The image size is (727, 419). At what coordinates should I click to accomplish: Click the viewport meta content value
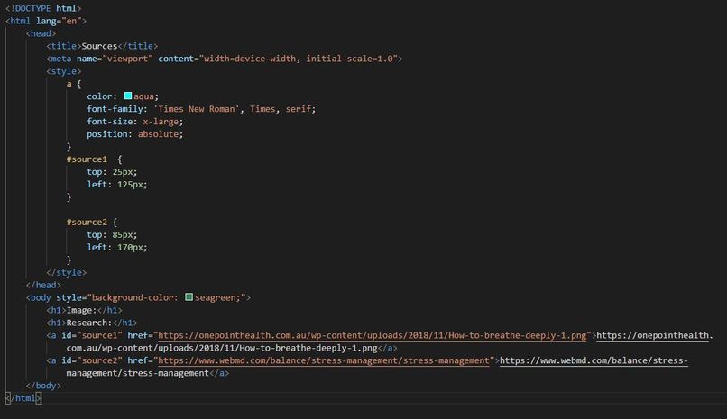click(x=299, y=59)
